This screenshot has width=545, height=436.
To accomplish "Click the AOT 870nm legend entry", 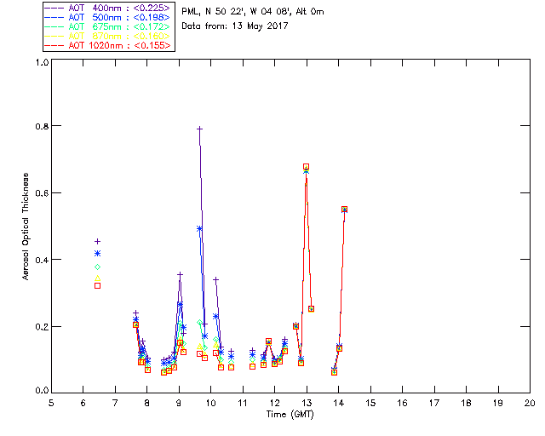I will tap(107, 36).
